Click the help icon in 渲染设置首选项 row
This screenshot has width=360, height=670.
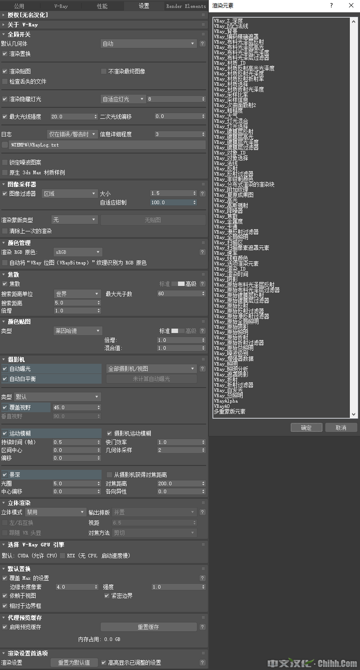[x=202, y=663]
